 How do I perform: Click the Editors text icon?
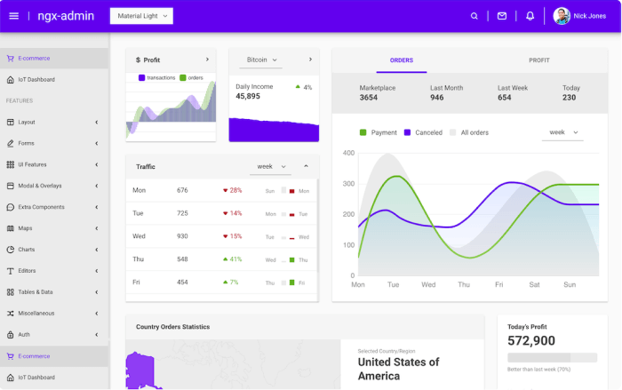pos(11,271)
